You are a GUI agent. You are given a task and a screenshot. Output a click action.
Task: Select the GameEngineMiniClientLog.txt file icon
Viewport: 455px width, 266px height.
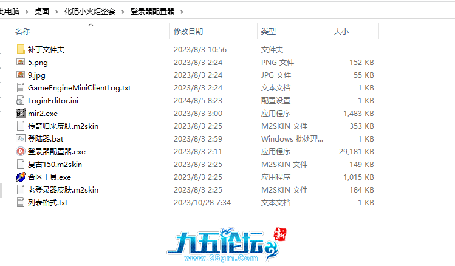tap(21, 87)
